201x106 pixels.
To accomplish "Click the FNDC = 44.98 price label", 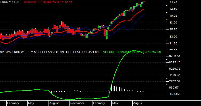I will click(x=10, y=2).
